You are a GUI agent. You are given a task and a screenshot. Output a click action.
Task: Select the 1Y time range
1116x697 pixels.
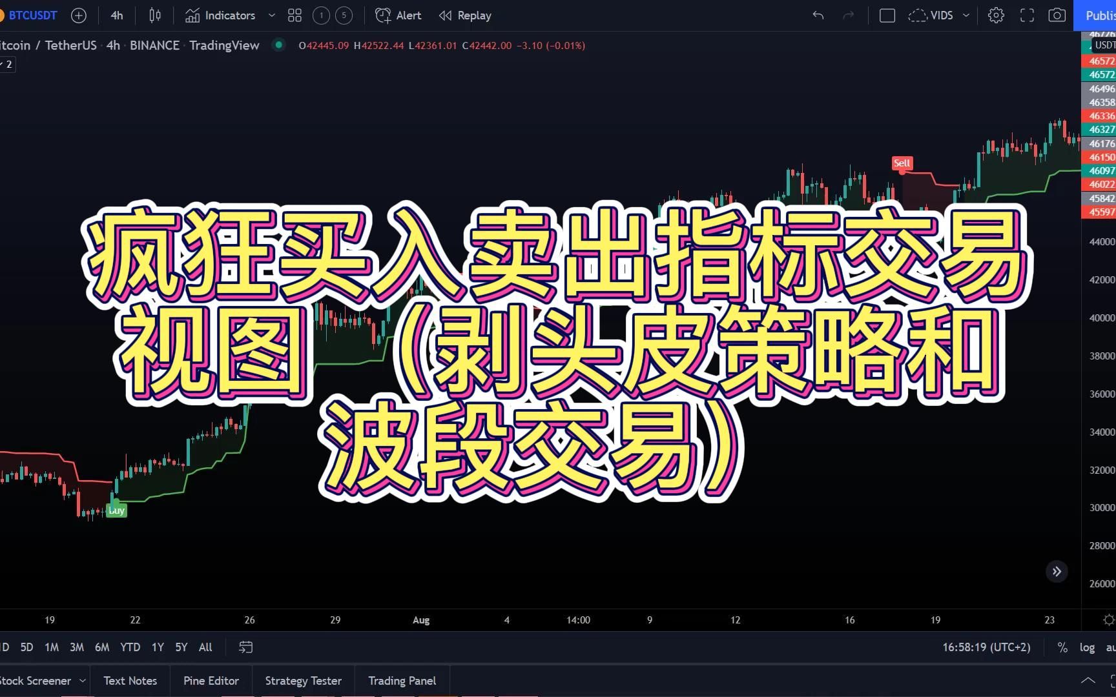157,647
